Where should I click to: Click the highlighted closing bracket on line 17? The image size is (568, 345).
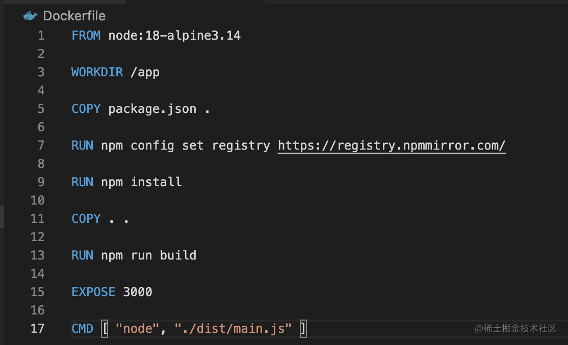click(x=303, y=329)
